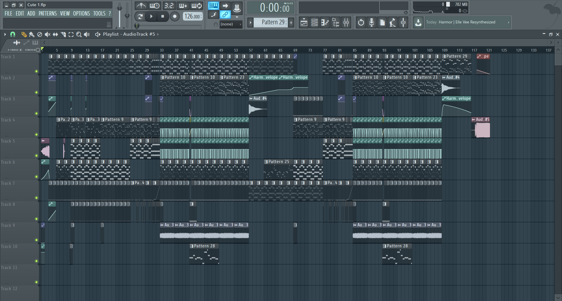This screenshot has height=301, width=562.
Task: Click the large knob note-snap icon
Action: click(x=237, y=8)
